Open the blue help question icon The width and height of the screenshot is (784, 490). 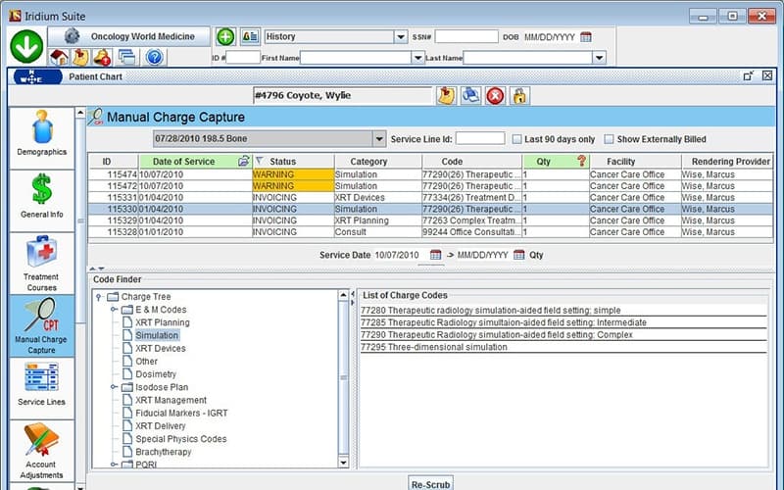[x=155, y=58]
